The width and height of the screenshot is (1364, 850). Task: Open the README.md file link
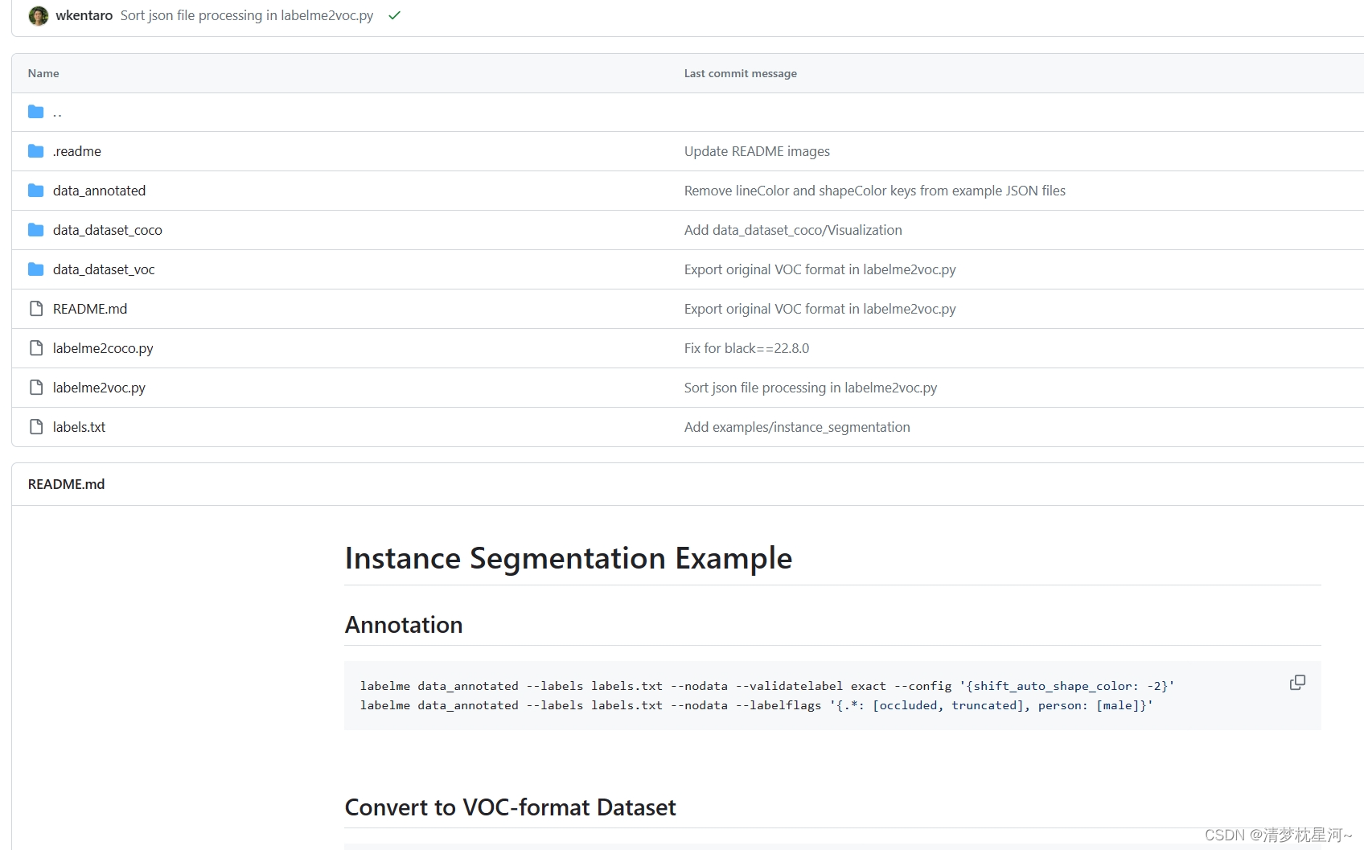coord(90,309)
